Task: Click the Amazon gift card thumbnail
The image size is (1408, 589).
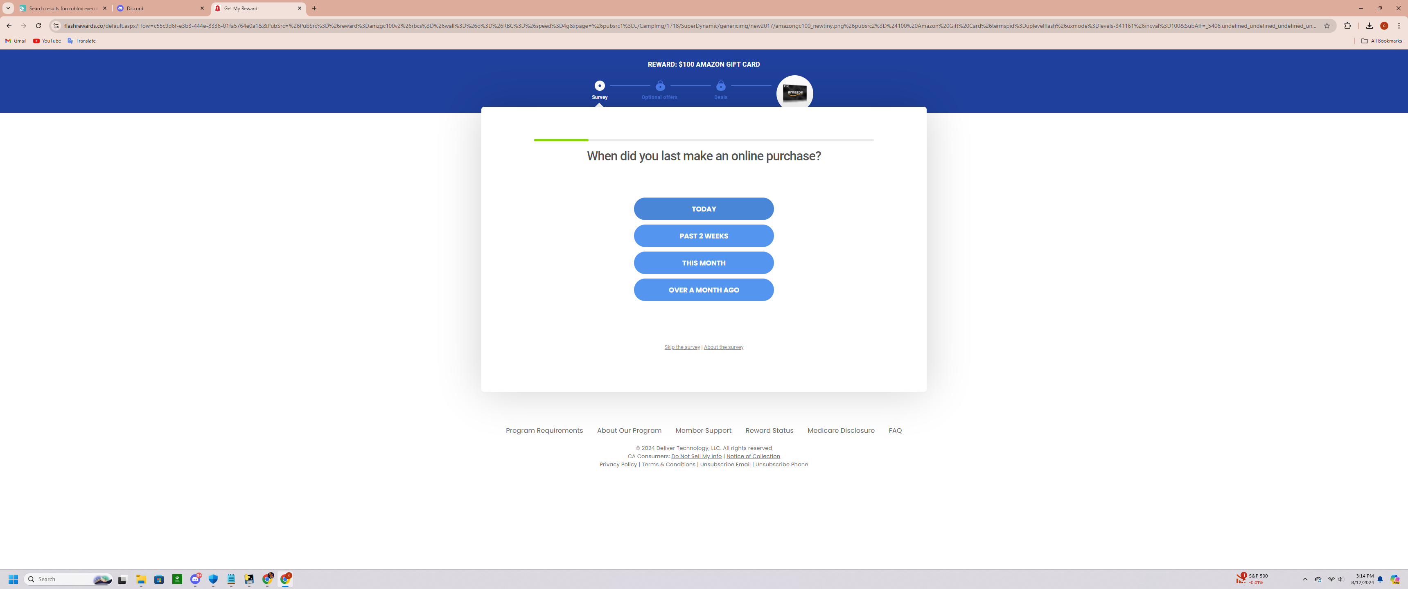Action: [x=795, y=93]
